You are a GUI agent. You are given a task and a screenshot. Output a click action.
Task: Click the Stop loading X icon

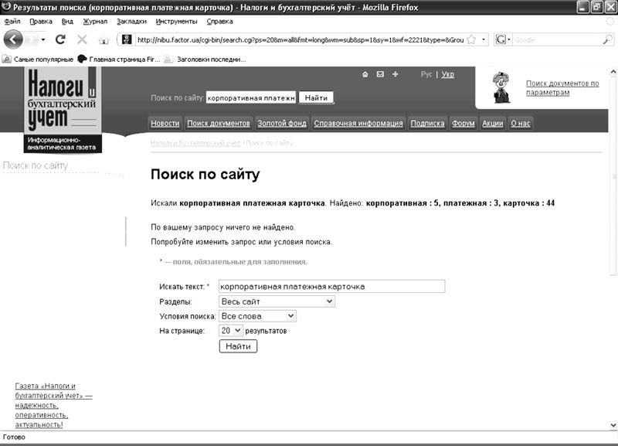(82, 39)
